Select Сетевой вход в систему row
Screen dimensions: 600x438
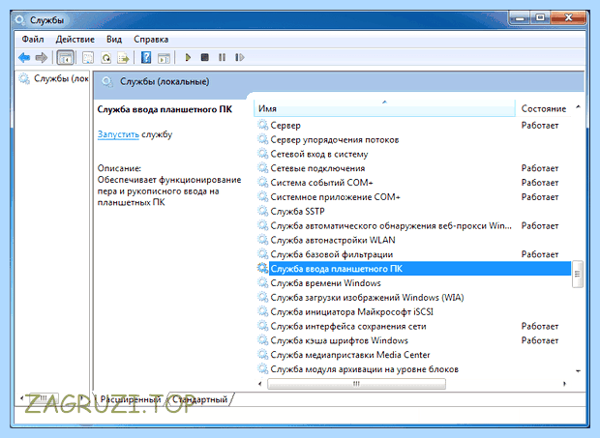point(413,154)
